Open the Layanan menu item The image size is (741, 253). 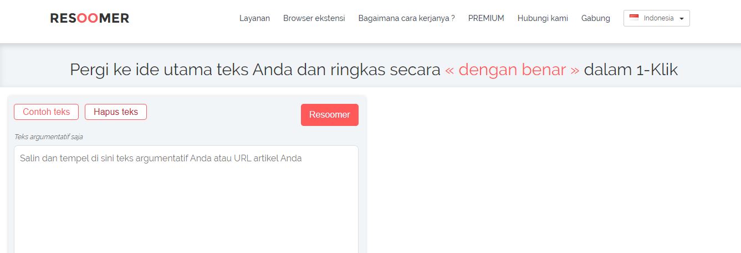(x=254, y=18)
